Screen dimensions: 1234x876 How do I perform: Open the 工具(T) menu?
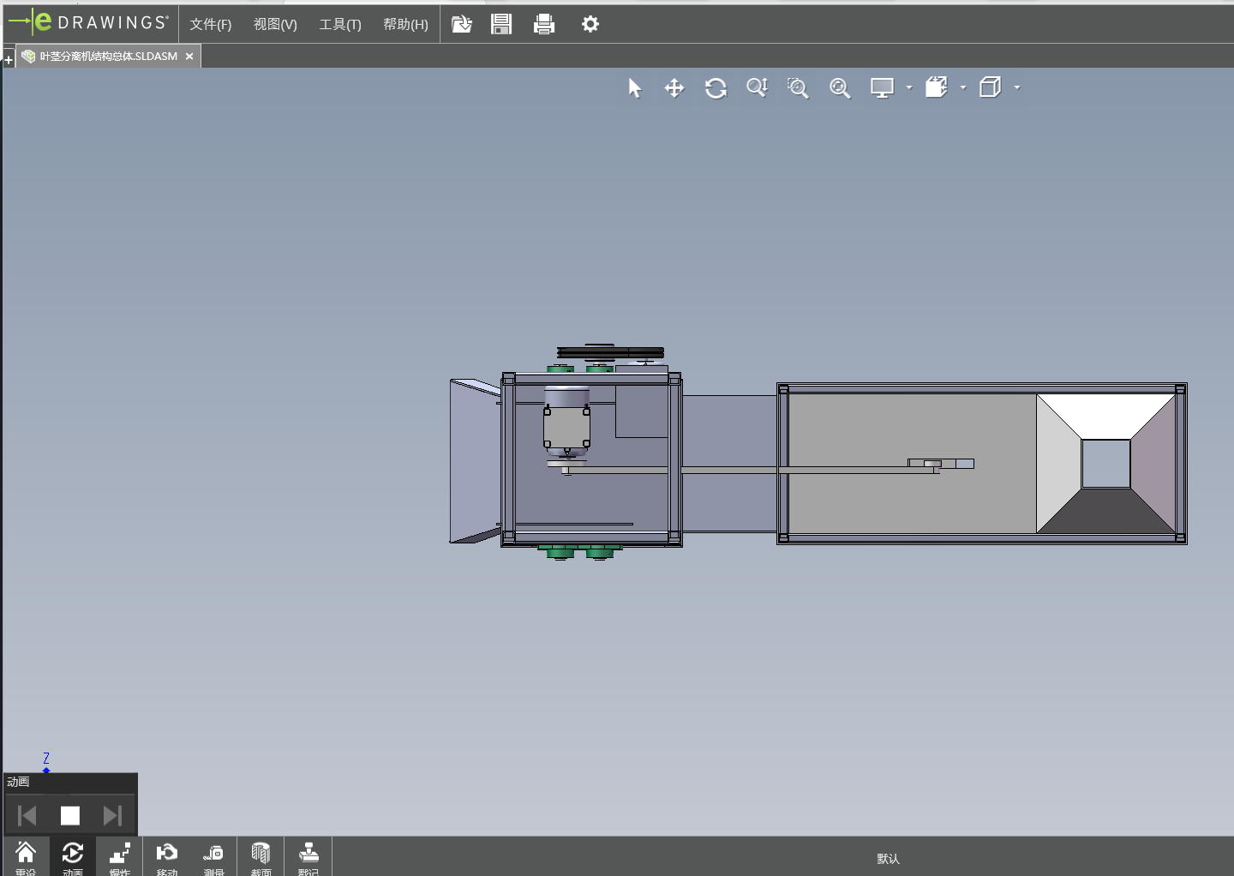click(340, 24)
